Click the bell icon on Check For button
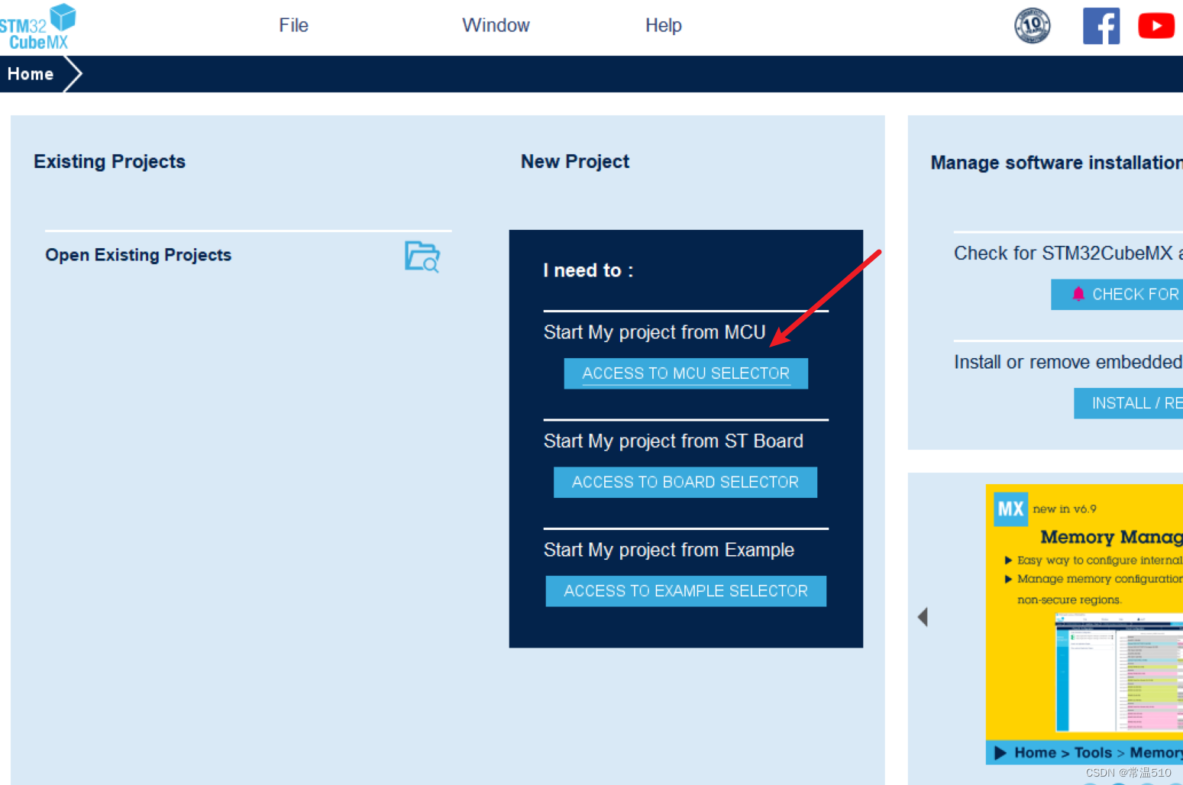Viewport: 1183px width, 785px height. (x=1078, y=294)
